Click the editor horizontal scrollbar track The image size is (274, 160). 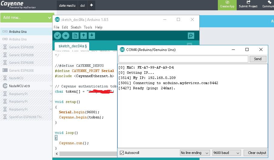(x=88, y=154)
